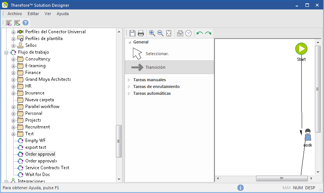The image size is (324, 193).
Task: Click the canvas scroll left arrow
Action: pos(218,178)
